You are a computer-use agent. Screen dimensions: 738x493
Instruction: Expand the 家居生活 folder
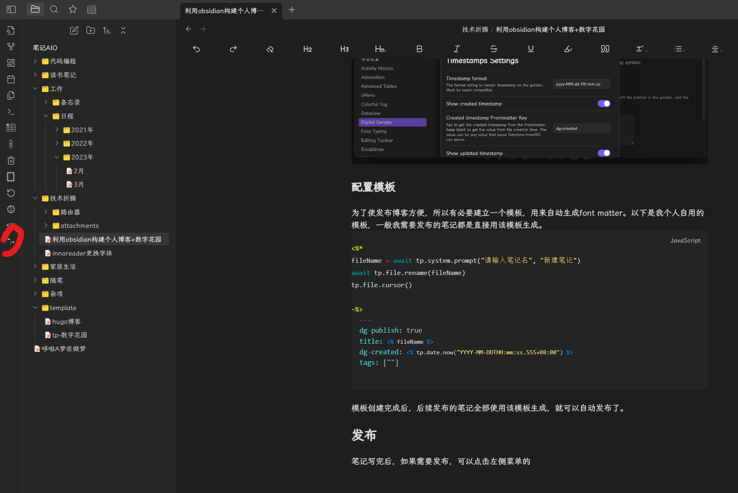(x=35, y=266)
